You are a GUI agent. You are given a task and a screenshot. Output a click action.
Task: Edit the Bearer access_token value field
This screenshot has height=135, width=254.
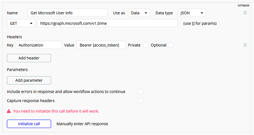[101, 45]
